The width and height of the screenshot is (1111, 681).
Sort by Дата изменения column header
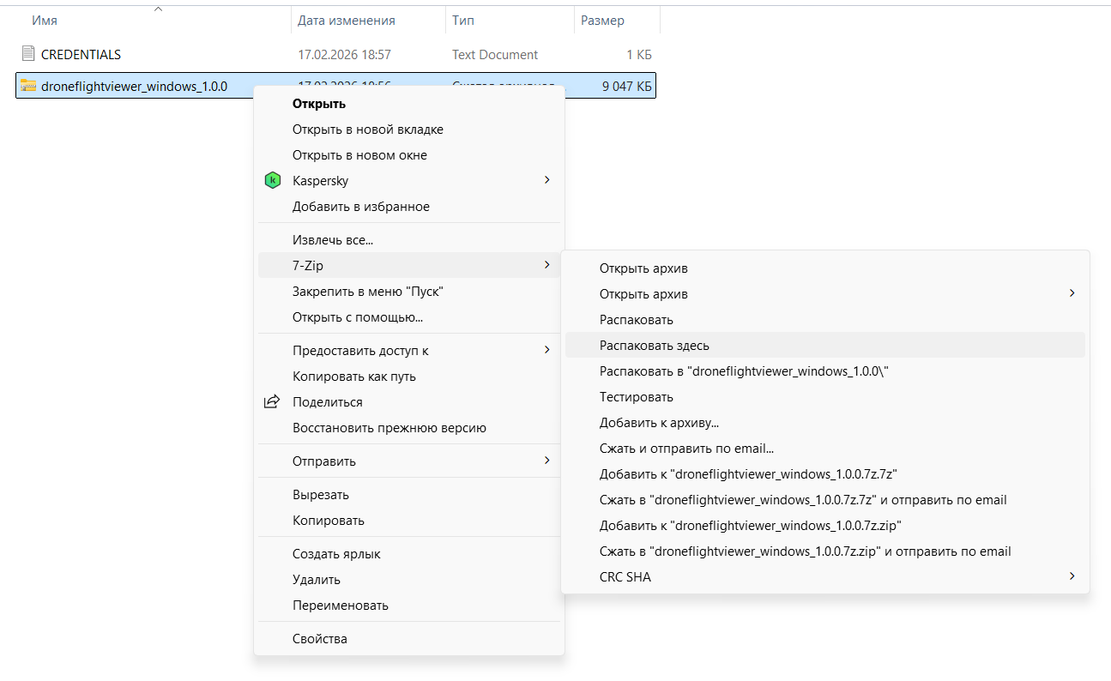click(346, 21)
